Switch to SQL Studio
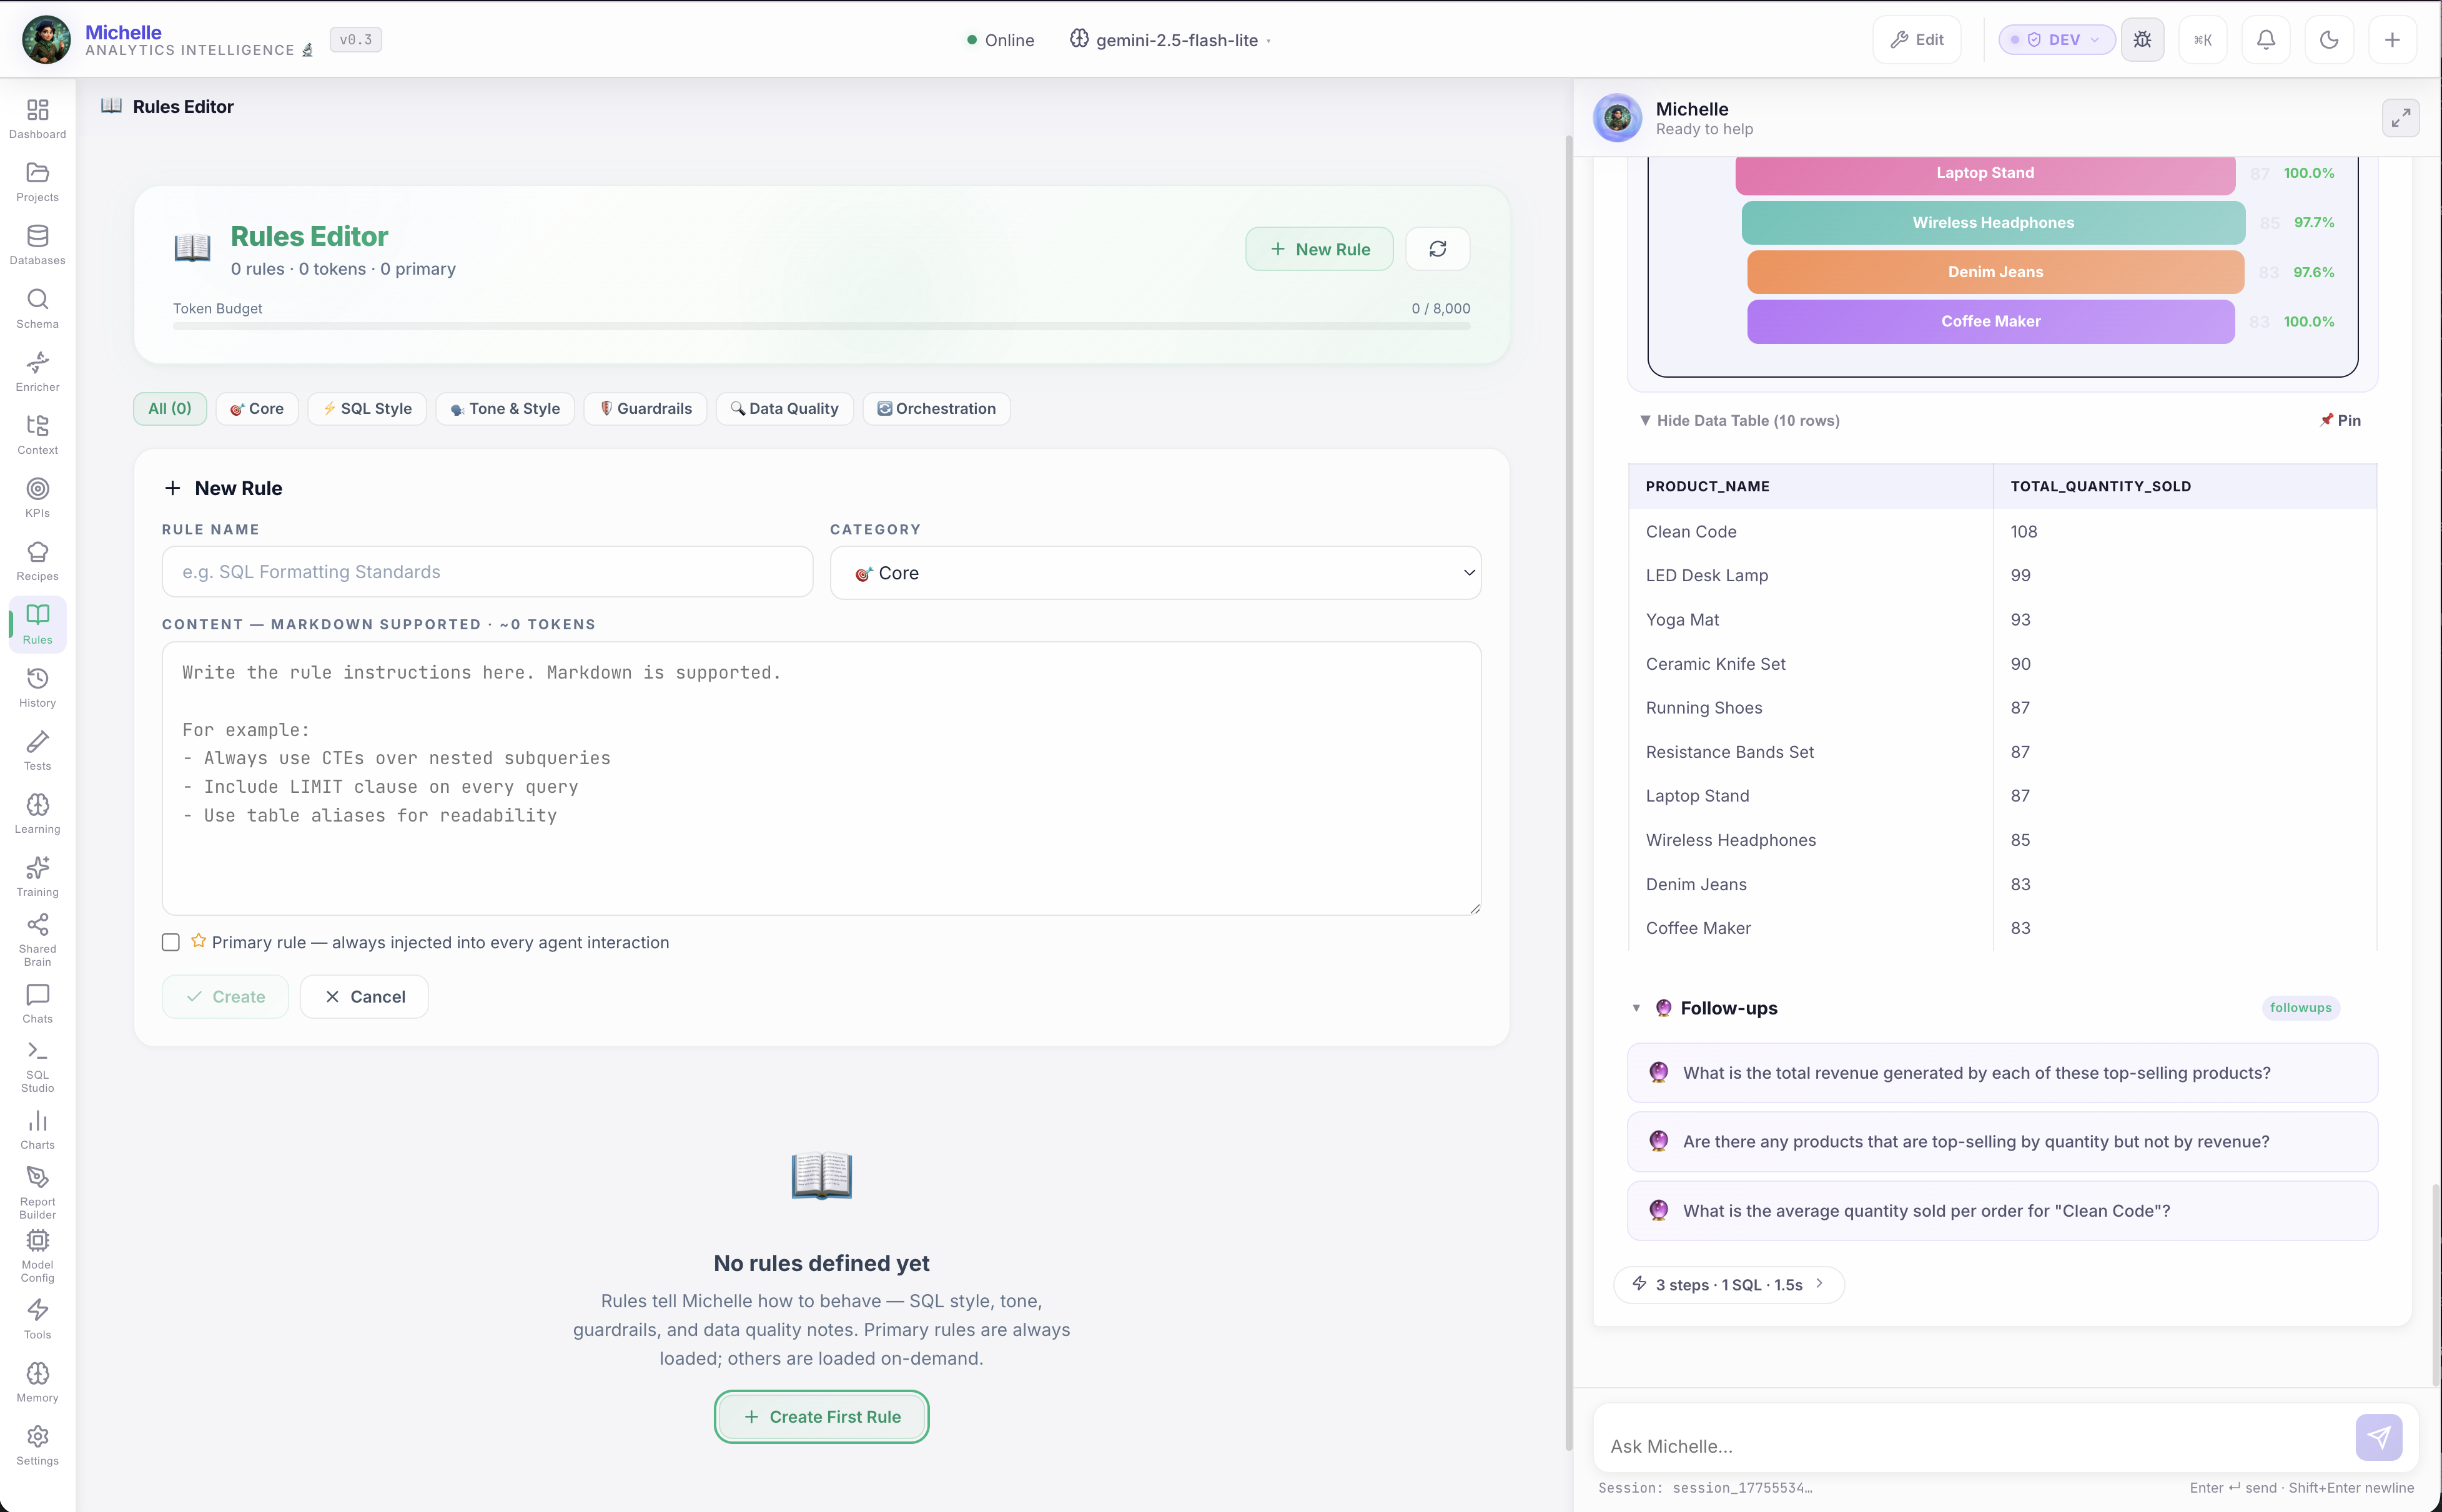 tap(37, 1060)
